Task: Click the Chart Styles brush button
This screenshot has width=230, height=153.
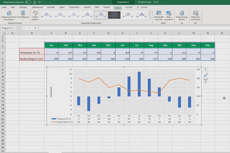Action: (205, 75)
